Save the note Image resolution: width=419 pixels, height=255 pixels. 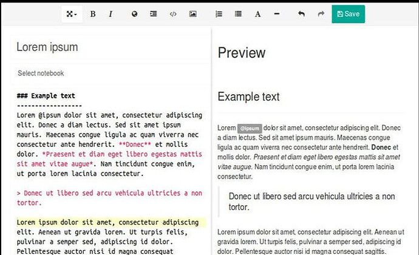tap(348, 14)
